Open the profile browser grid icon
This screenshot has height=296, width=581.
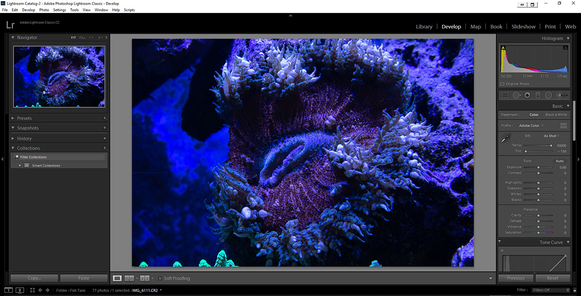coord(564,125)
